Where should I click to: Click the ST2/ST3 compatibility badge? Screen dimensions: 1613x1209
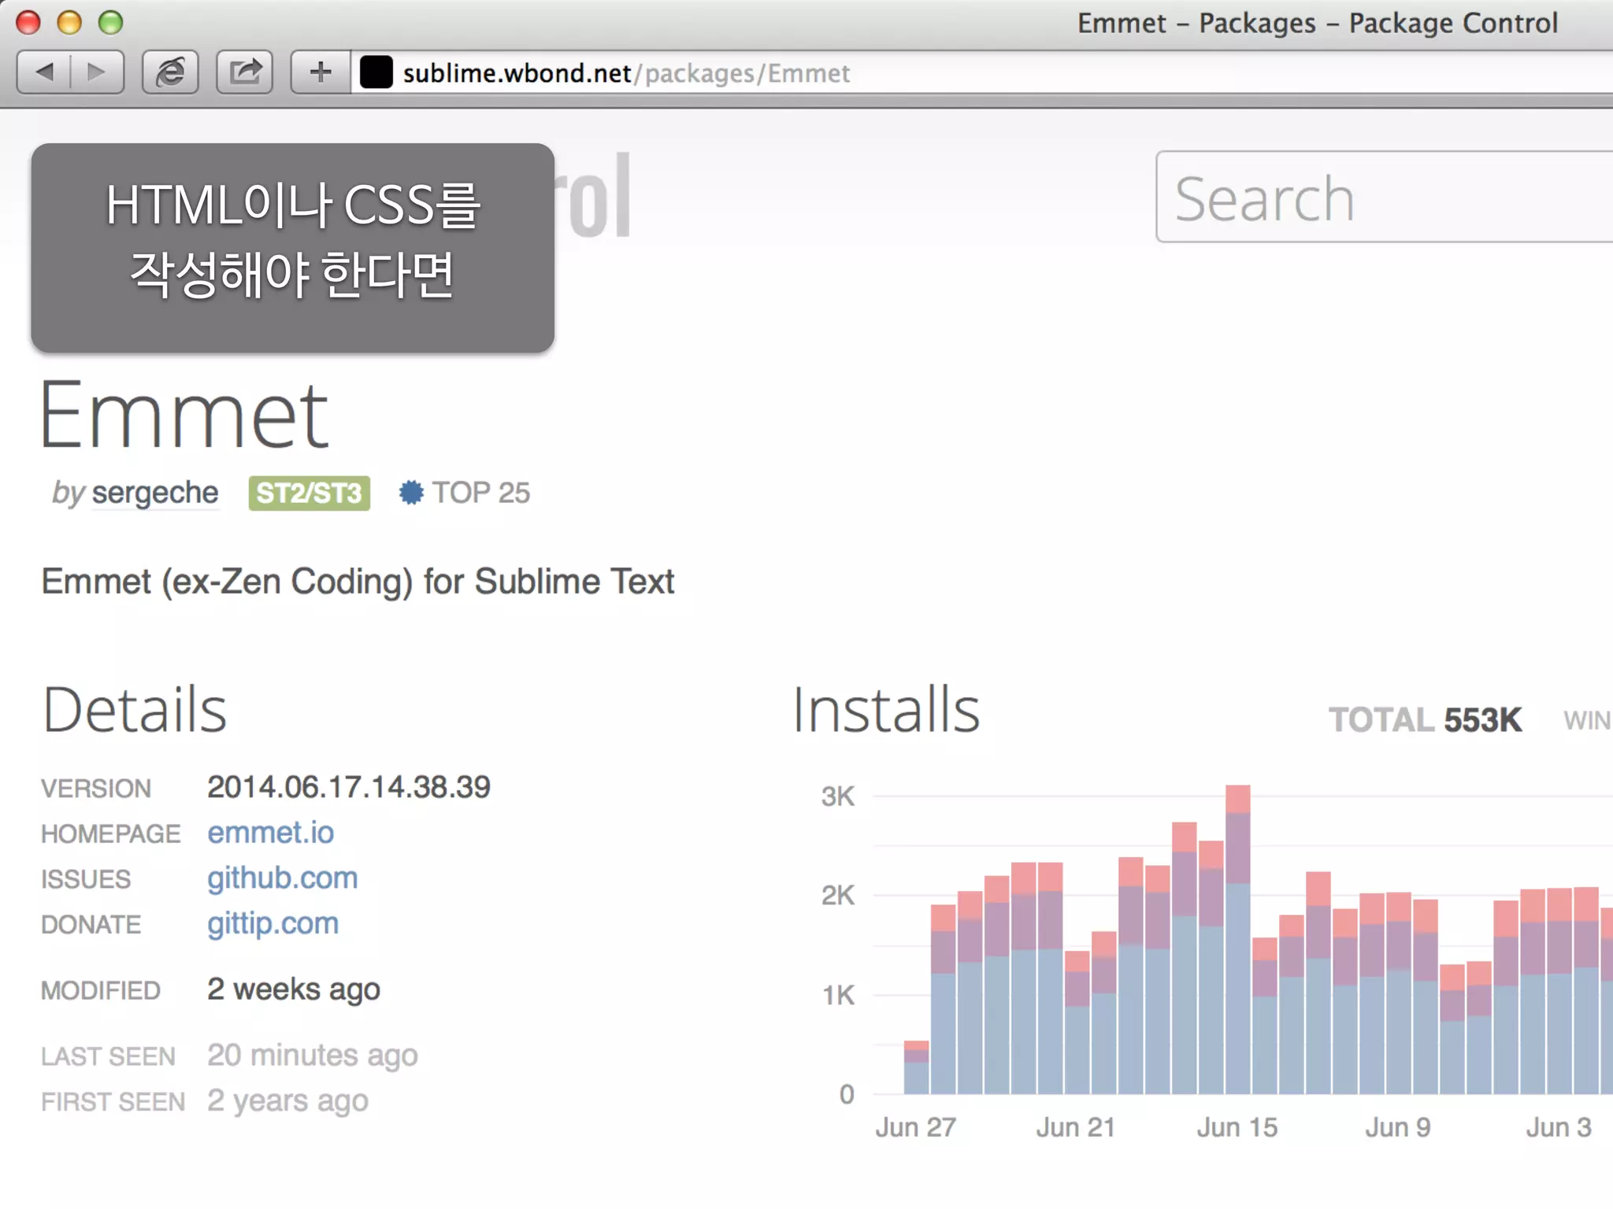[x=309, y=494]
